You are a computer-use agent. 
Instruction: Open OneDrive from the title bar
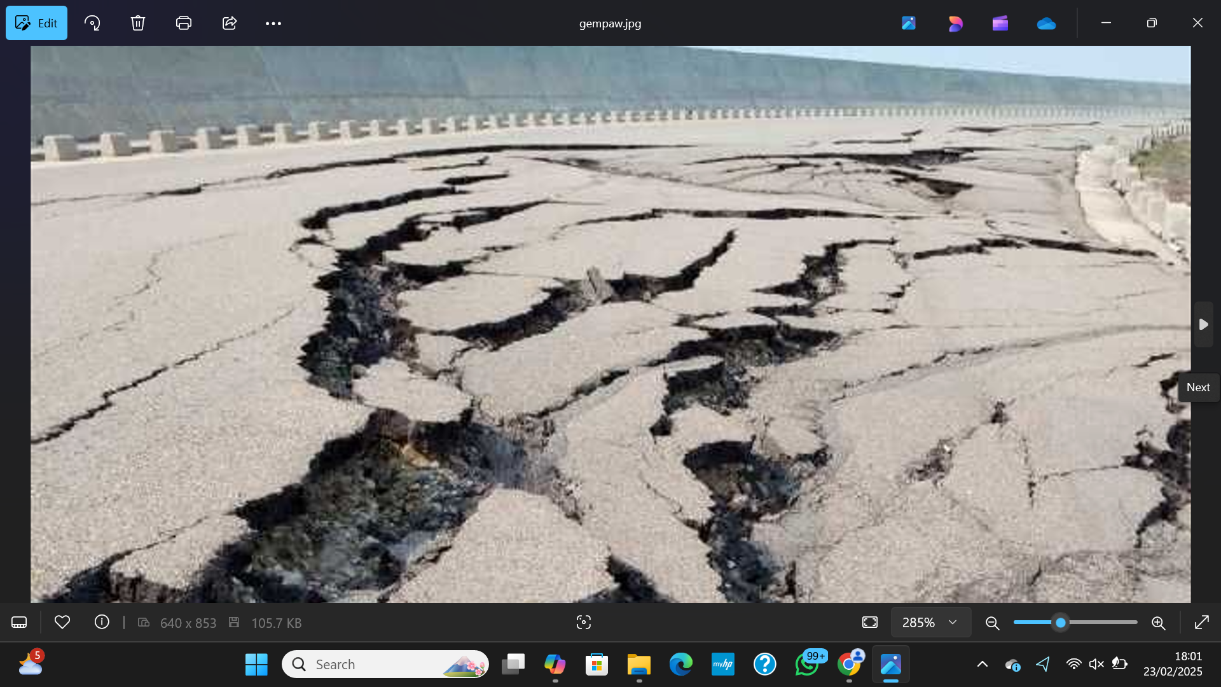1046,23
